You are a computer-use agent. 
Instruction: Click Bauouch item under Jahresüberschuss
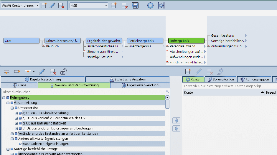point(52,46)
